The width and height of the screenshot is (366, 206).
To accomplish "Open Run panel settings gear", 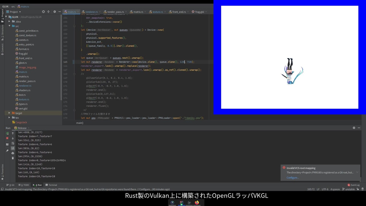I will click(354, 128).
